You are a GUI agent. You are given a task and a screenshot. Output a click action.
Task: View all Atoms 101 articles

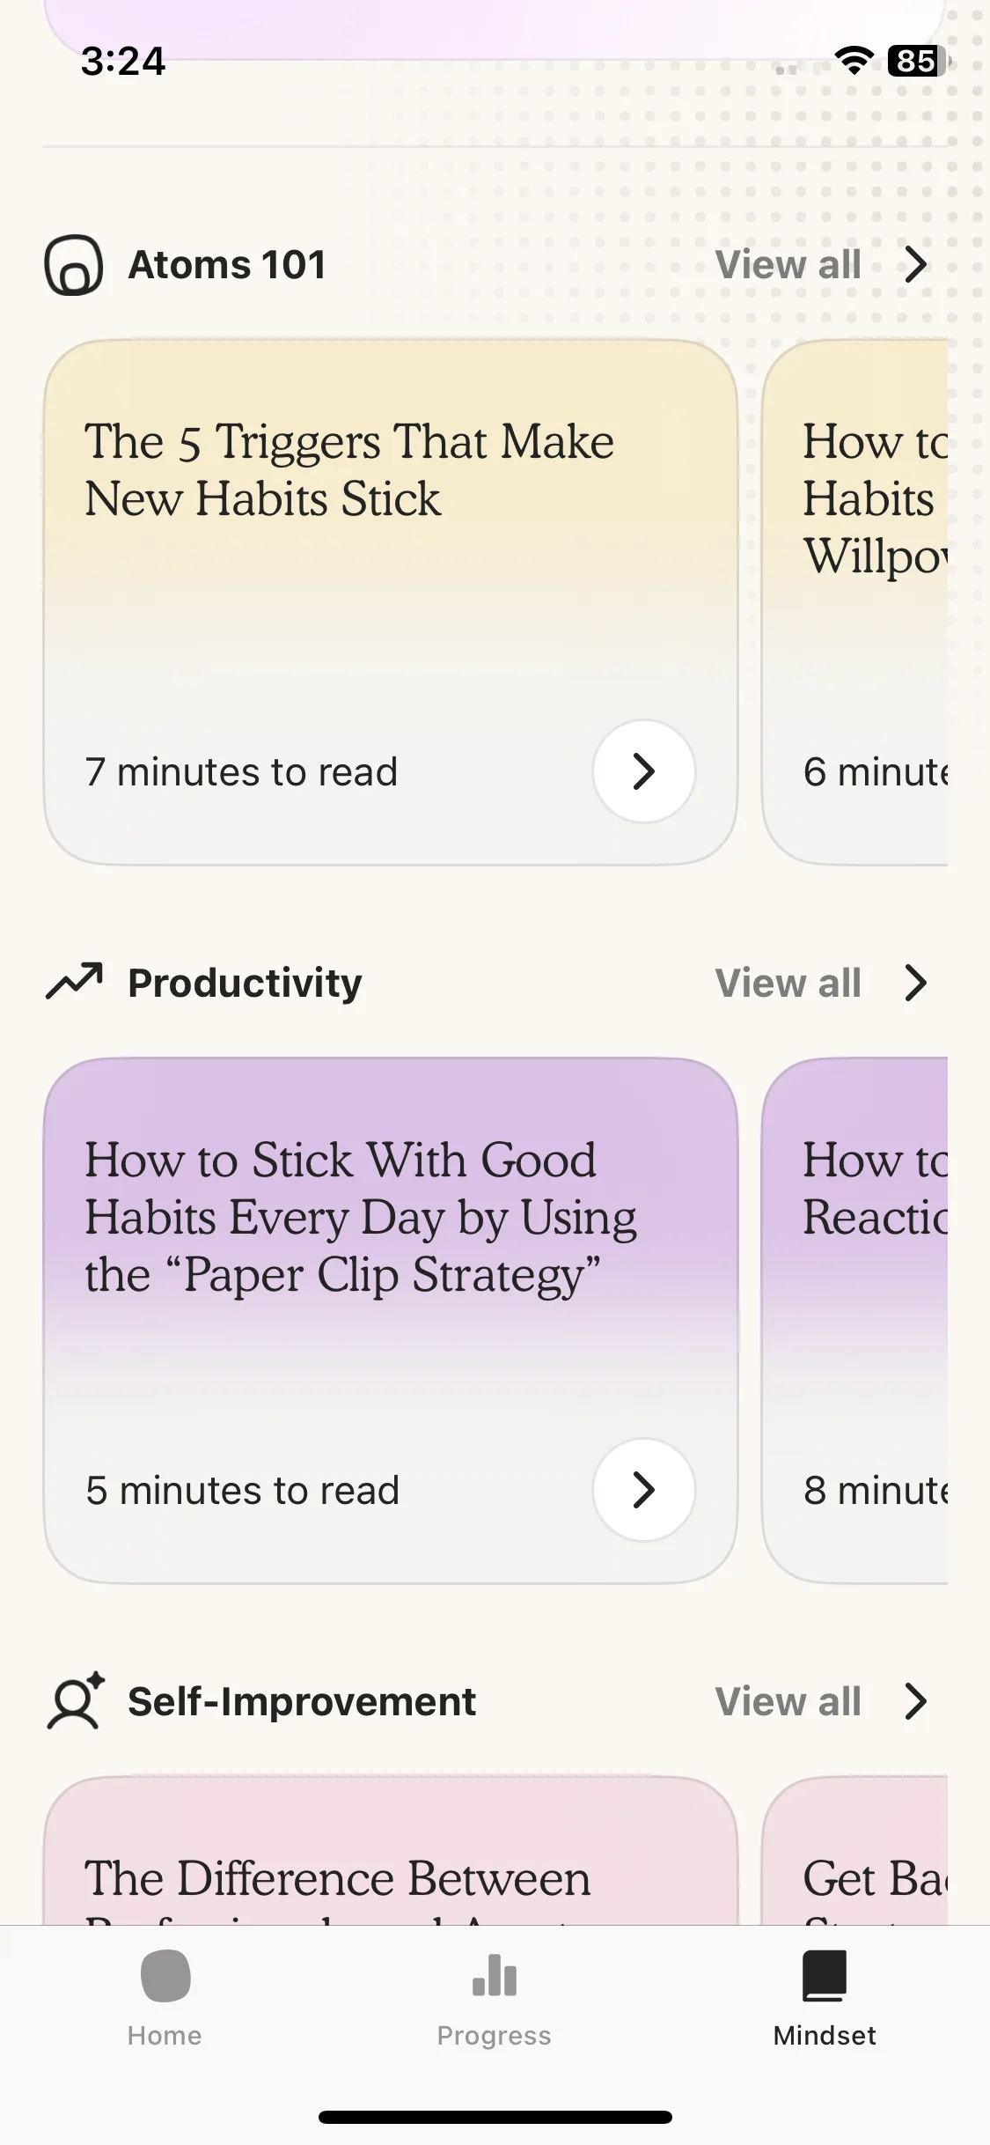(x=788, y=264)
